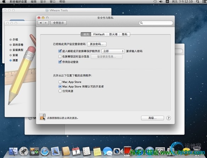
Task: Launch FaceTime camera icon in Dock
Action: (x=118, y=151)
